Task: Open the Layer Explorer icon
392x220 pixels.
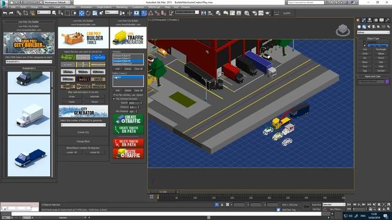Action: pyautogui.click(x=218, y=13)
